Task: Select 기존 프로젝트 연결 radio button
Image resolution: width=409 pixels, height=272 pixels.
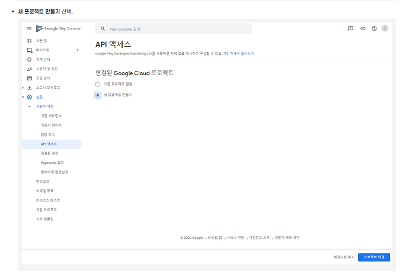Action: tap(98, 84)
